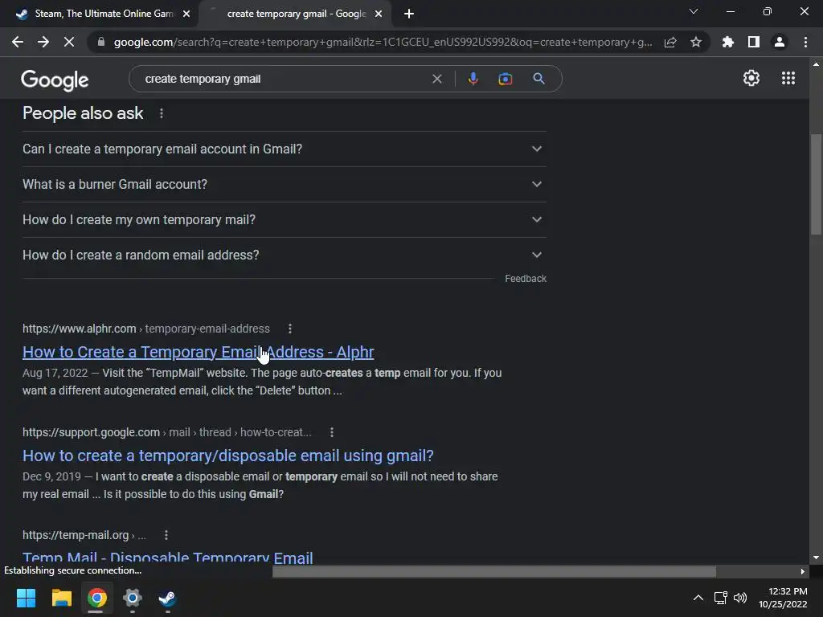This screenshot has height=617, width=823.
Task: Open File Explorer from the taskbar
Action: pos(61,598)
